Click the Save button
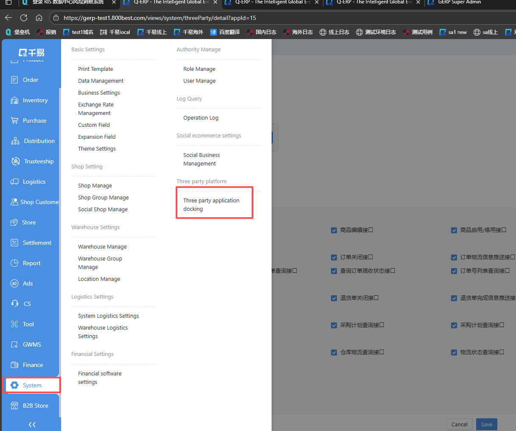The height and width of the screenshot is (431, 516). (x=486, y=424)
